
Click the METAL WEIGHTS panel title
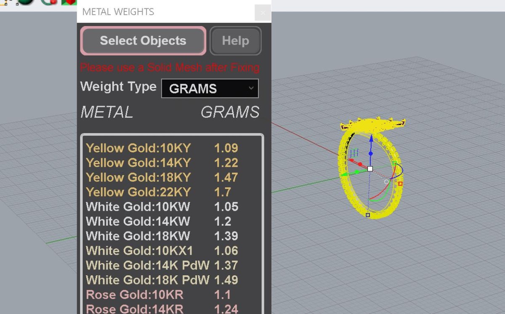point(118,12)
